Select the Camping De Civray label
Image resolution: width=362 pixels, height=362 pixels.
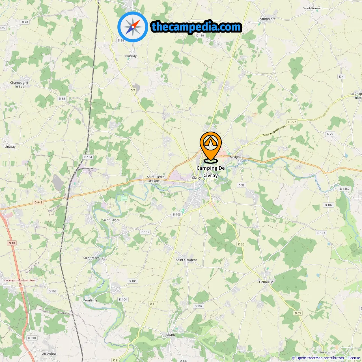(211, 172)
